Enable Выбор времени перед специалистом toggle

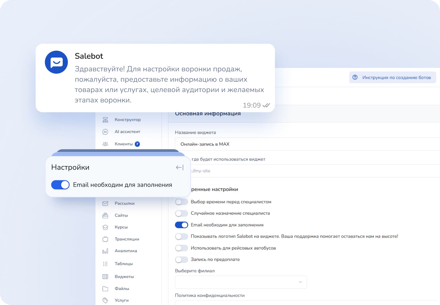click(x=181, y=202)
